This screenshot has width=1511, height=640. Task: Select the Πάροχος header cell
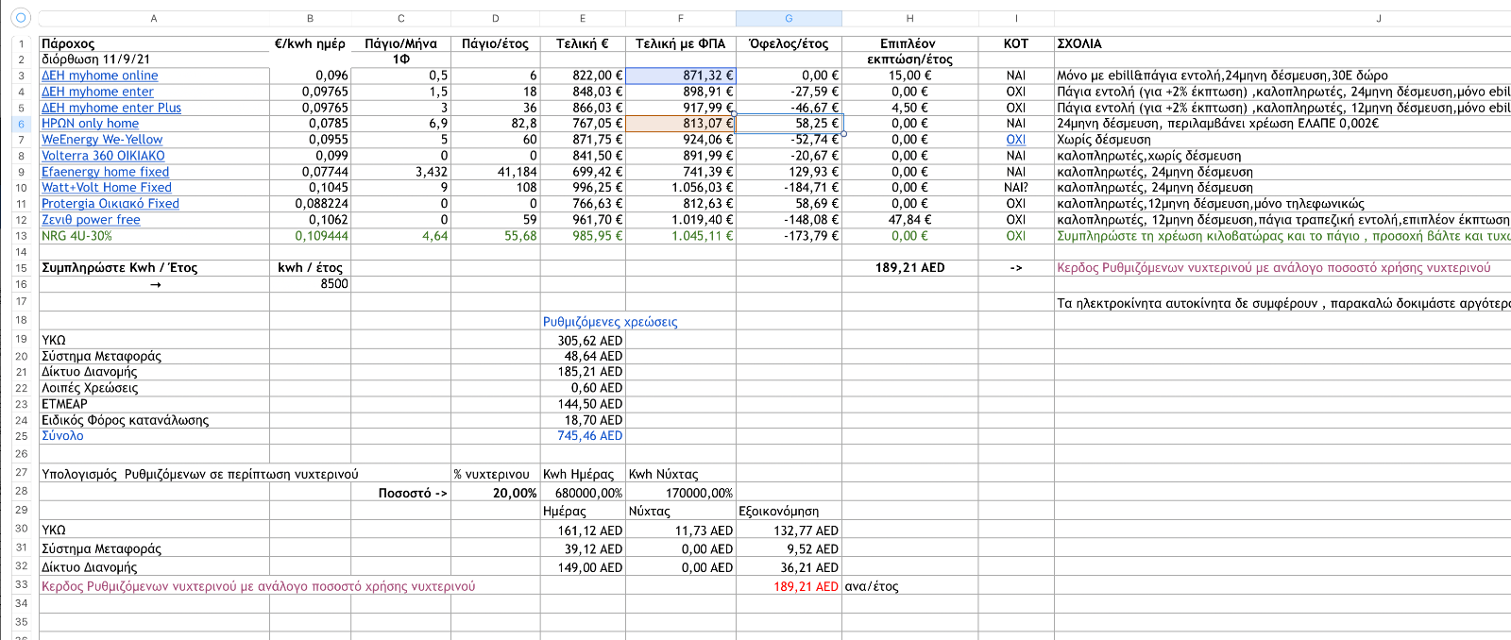(x=154, y=43)
